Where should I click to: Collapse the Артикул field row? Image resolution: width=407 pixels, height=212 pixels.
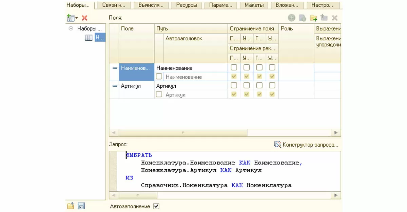[115, 86]
